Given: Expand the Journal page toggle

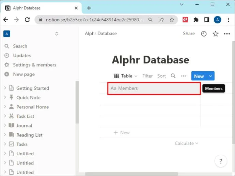Looking at the screenshot, I should (5, 125).
